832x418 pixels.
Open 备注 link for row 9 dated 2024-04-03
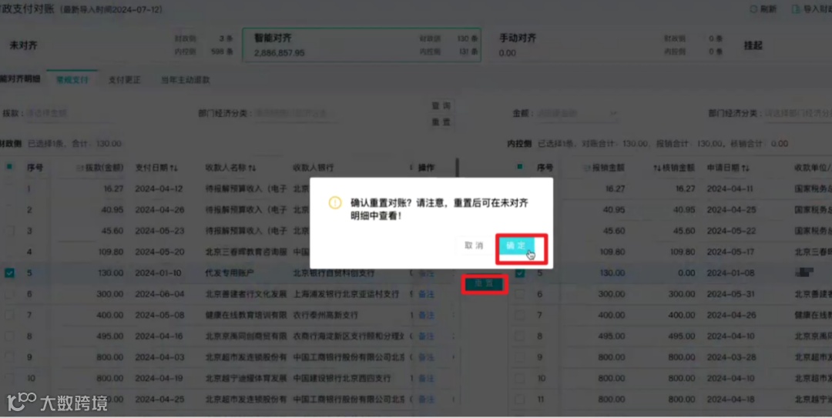[426, 357]
